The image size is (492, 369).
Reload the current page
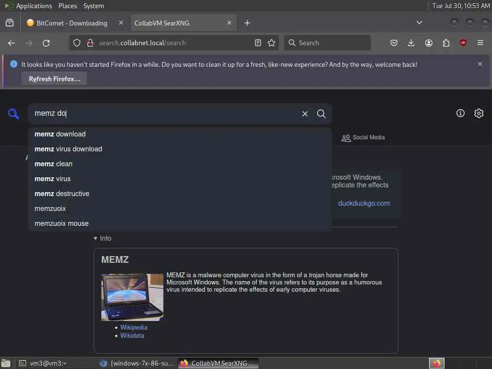(46, 43)
